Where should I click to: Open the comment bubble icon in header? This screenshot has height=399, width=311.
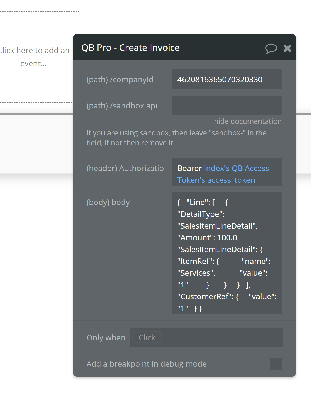coord(271,48)
